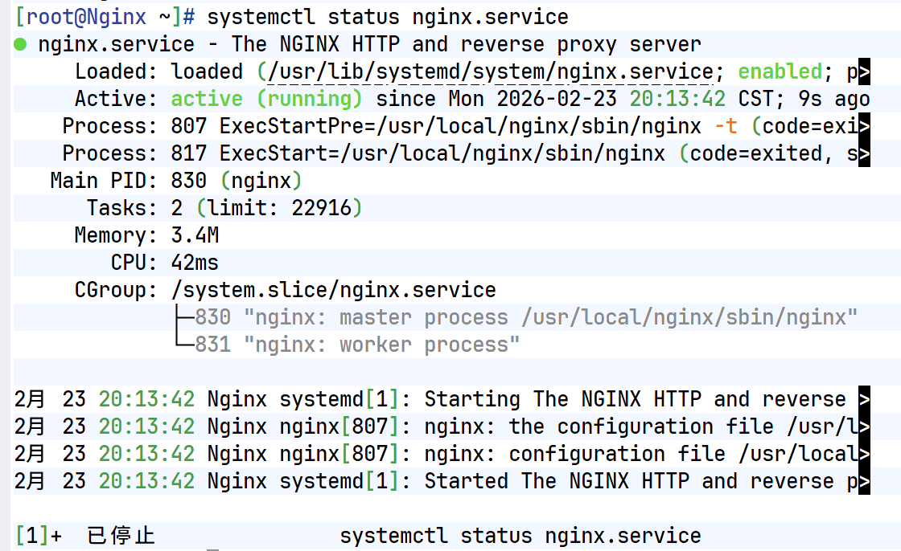Click the 'Main PID: 830 (nginx)' line
Screen dimensions: 901x551
(176, 181)
